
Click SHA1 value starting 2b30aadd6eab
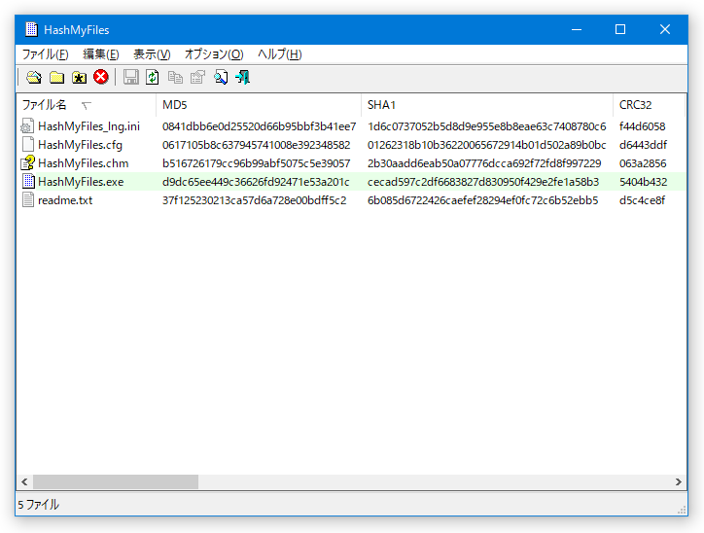click(x=484, y=163)
